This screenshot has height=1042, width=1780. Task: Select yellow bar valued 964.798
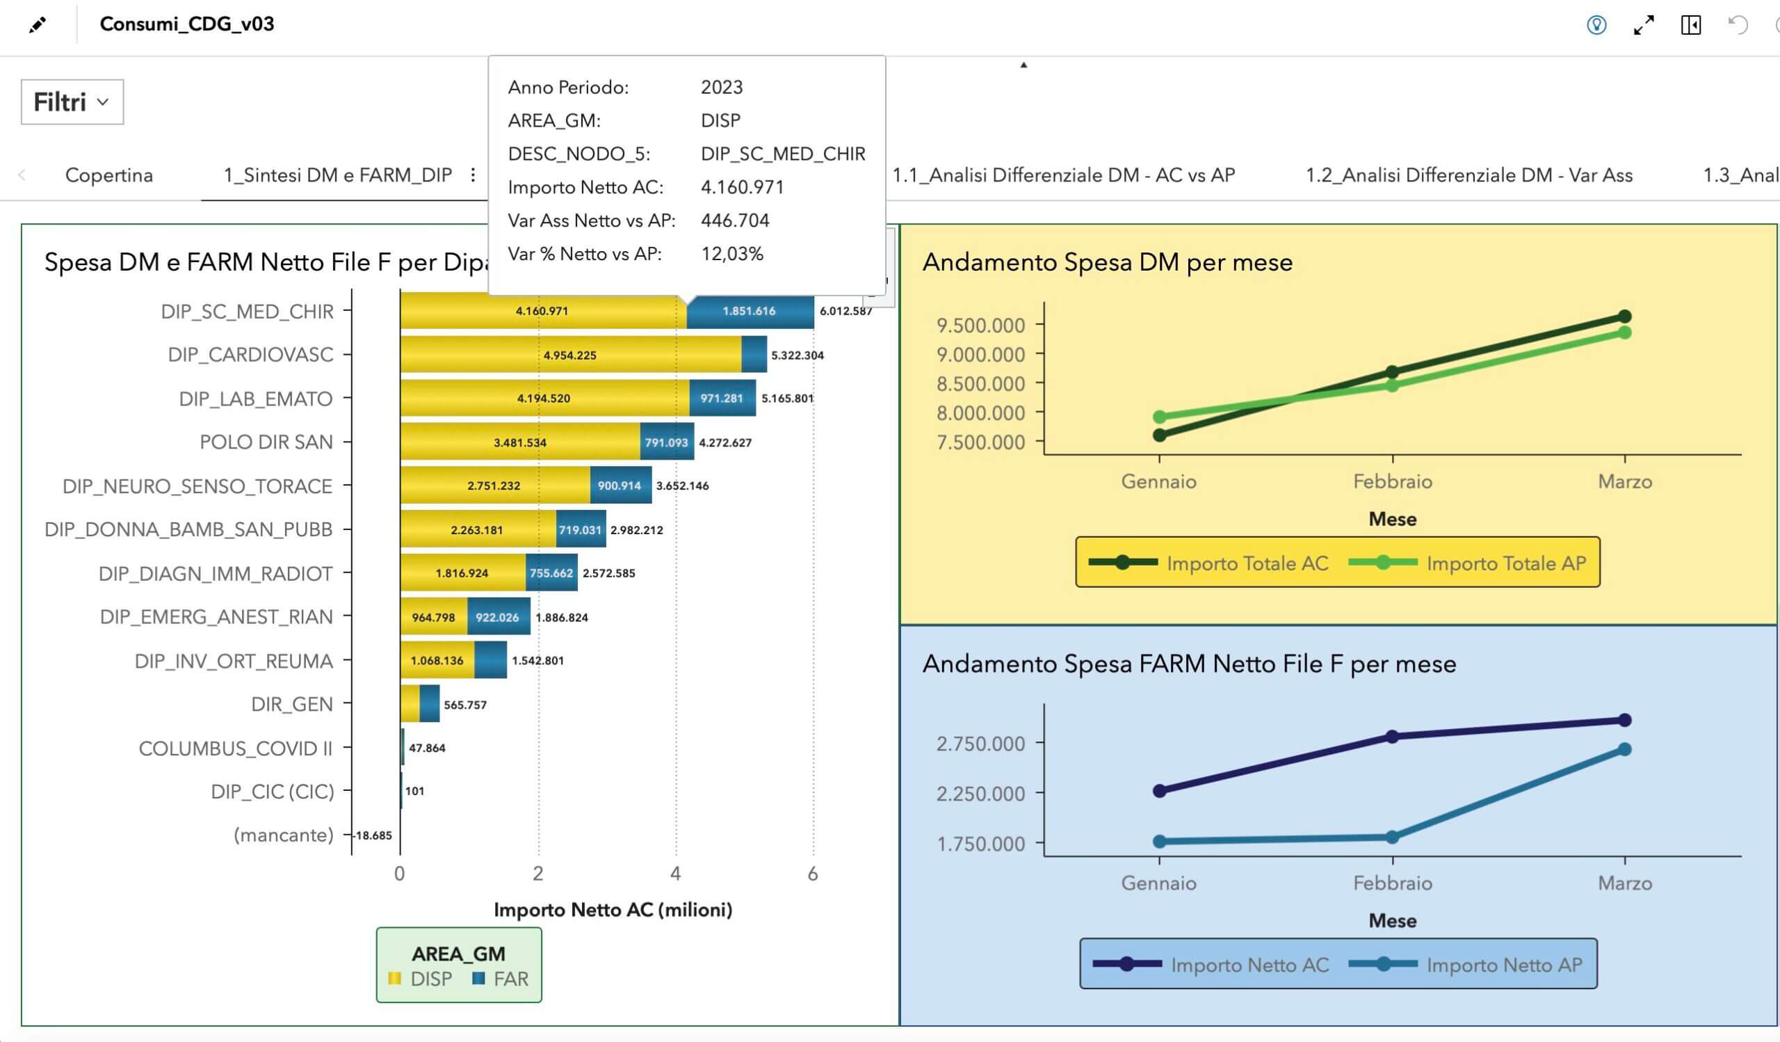click(x=434, y=617)
